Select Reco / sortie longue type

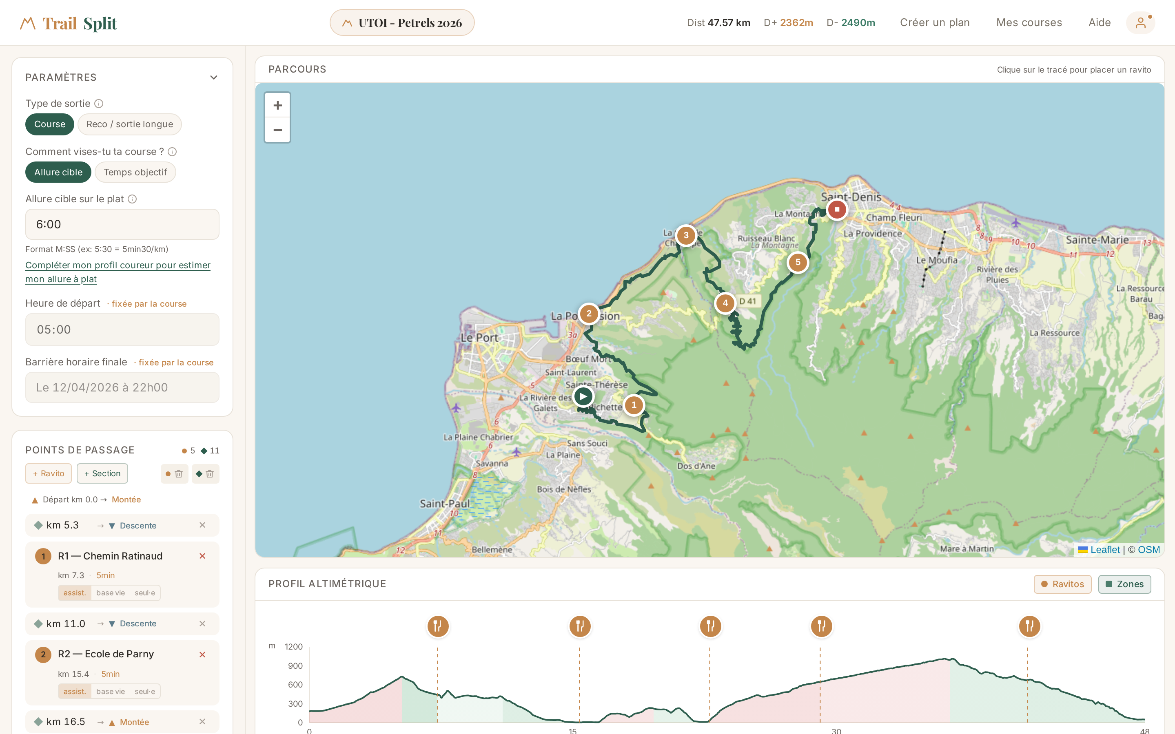pyautogui.click(x=130, y=124)
